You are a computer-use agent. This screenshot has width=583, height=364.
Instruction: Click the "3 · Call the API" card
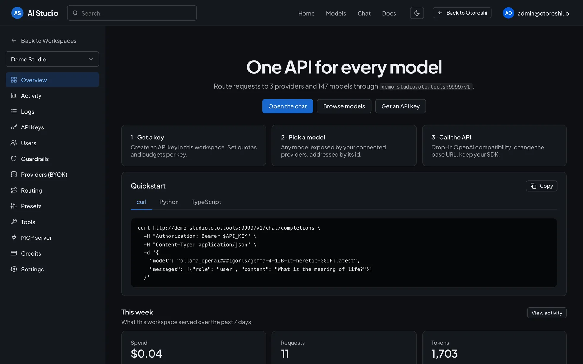coord(494,145)
